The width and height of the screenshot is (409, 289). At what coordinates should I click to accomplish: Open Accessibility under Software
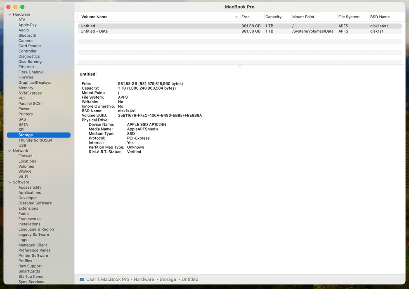[x=30, y=187]
